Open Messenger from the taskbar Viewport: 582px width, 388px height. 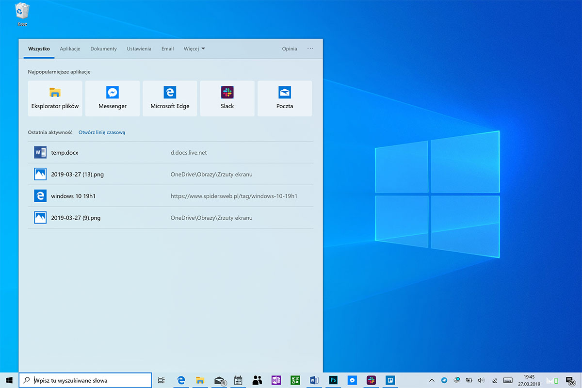[x=353, y=380]
